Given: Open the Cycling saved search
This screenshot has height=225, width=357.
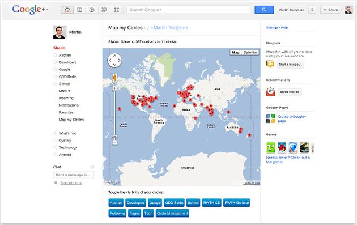Looking at the screenshot, I should click(x=65, y=141).
